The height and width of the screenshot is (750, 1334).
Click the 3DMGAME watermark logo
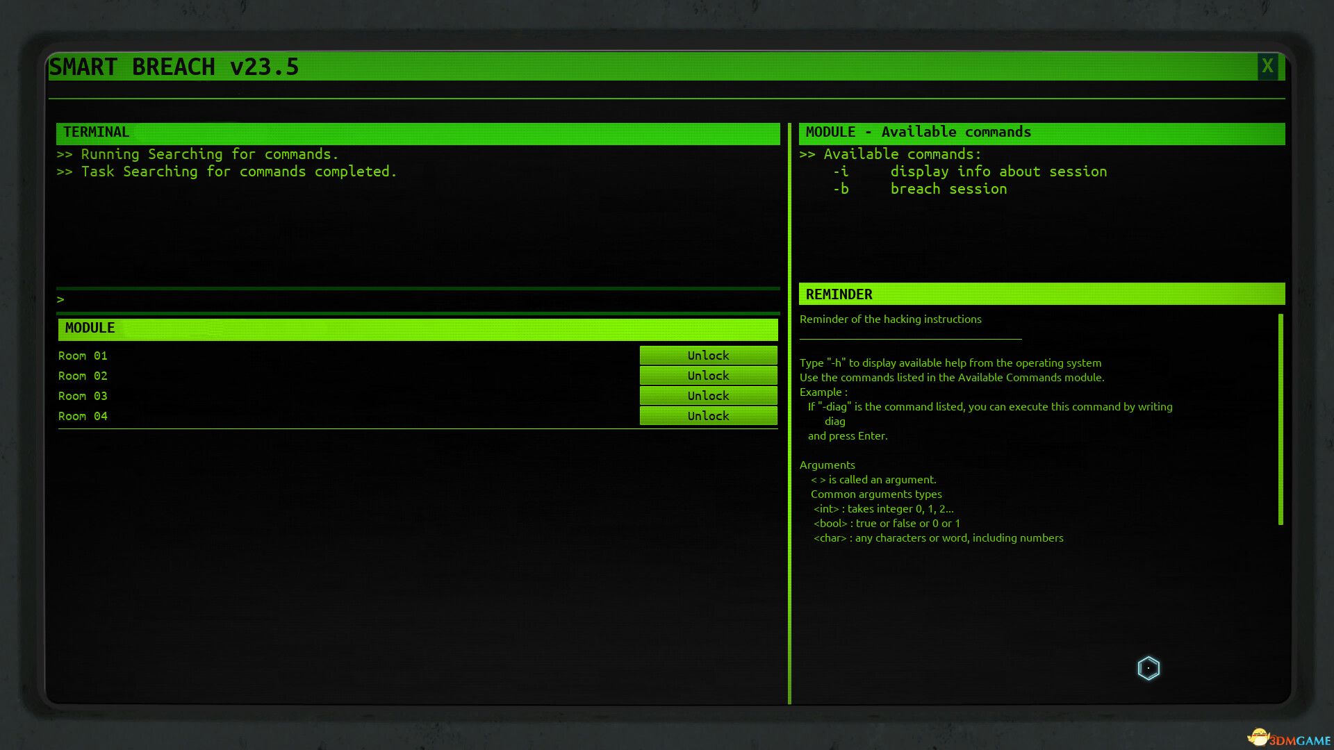pos(1289,739)
